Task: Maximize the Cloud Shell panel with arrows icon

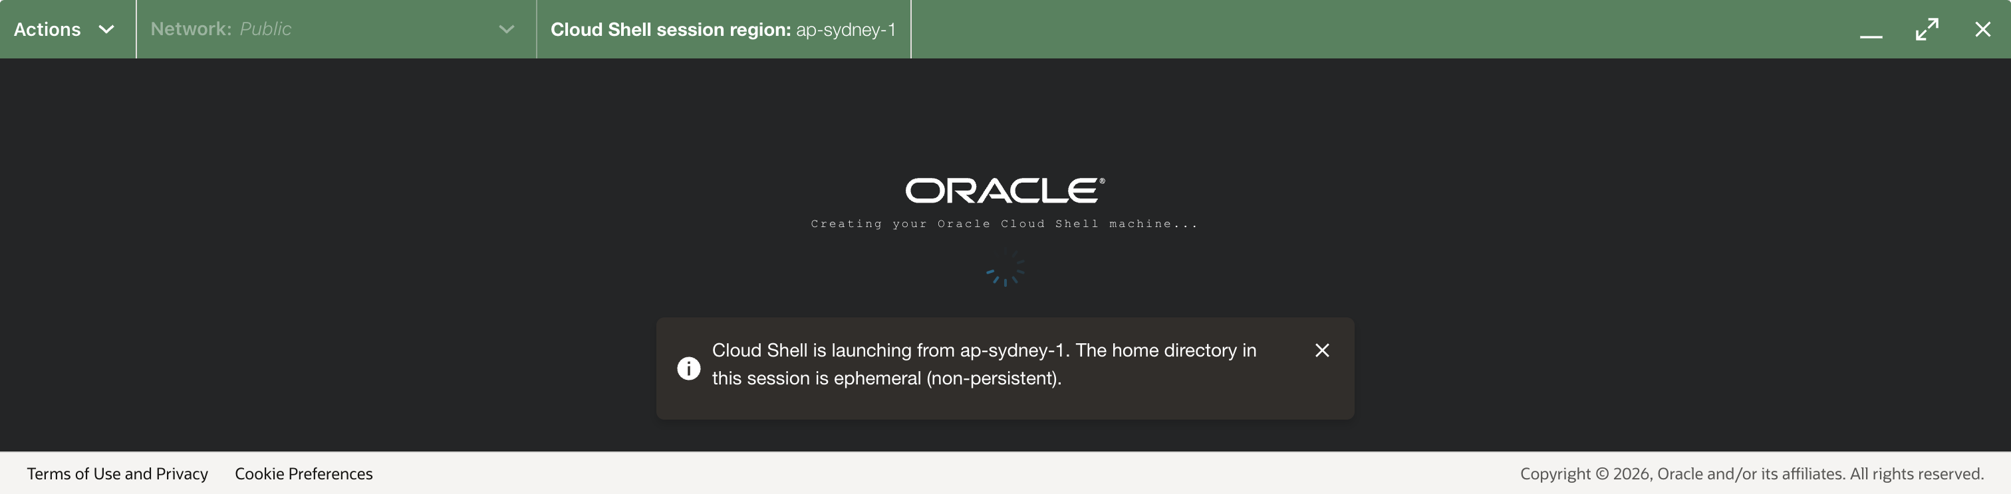Action: pyautogui.click(x=1927, y=30)
